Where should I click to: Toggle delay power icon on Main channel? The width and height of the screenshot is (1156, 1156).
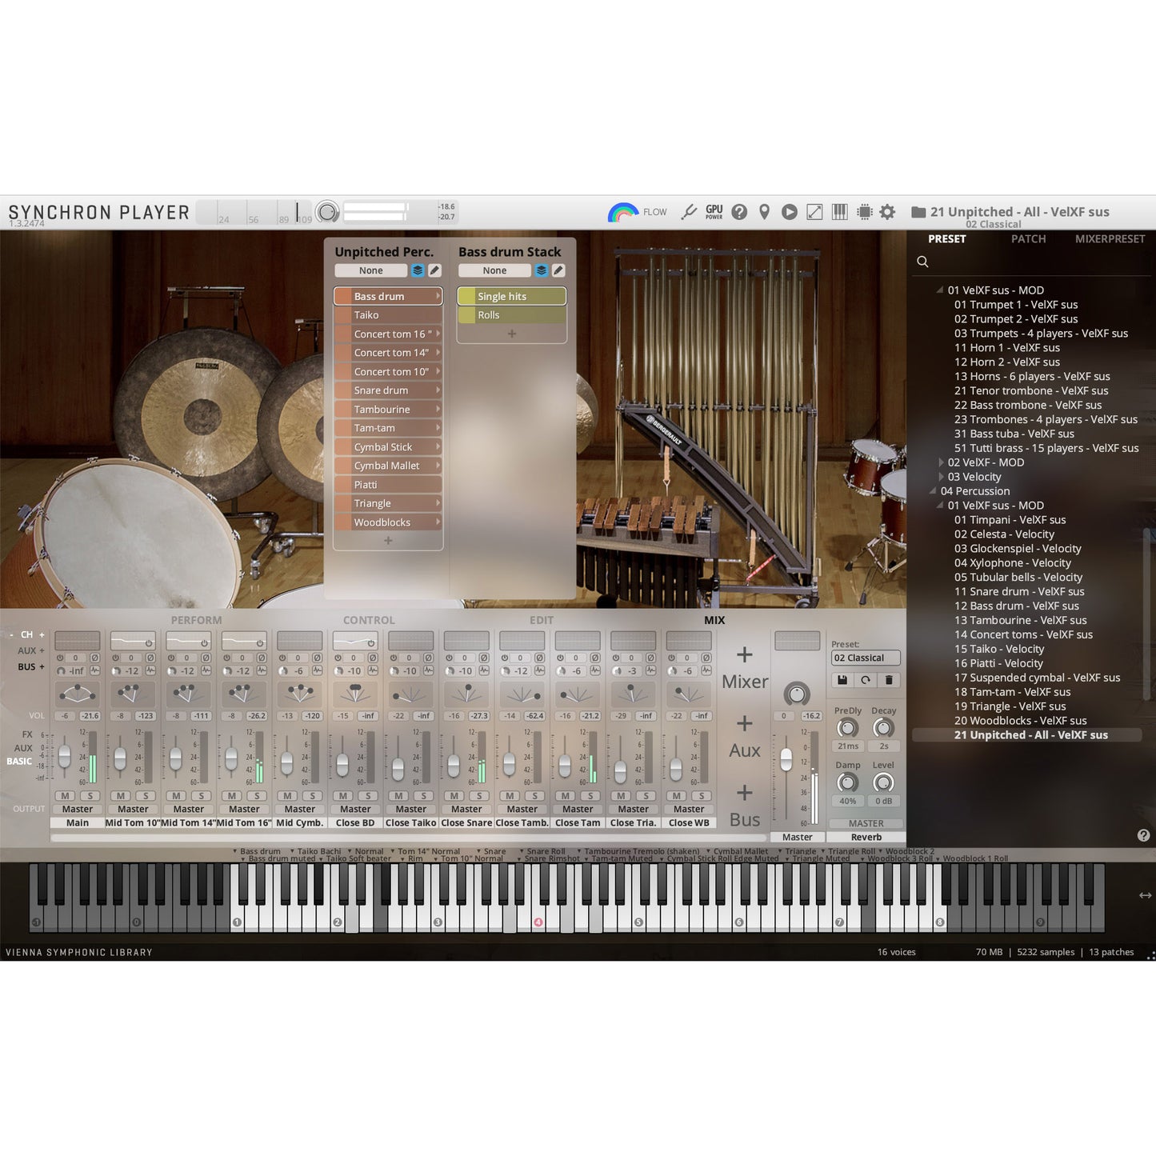pos(60,658)
